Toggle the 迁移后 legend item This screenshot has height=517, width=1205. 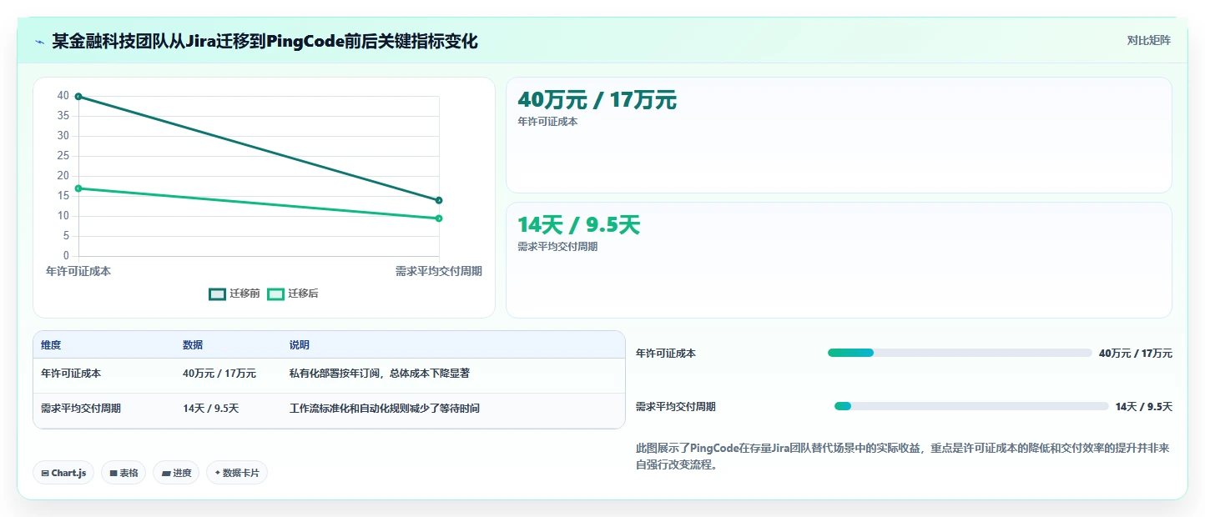pos(293,294)
